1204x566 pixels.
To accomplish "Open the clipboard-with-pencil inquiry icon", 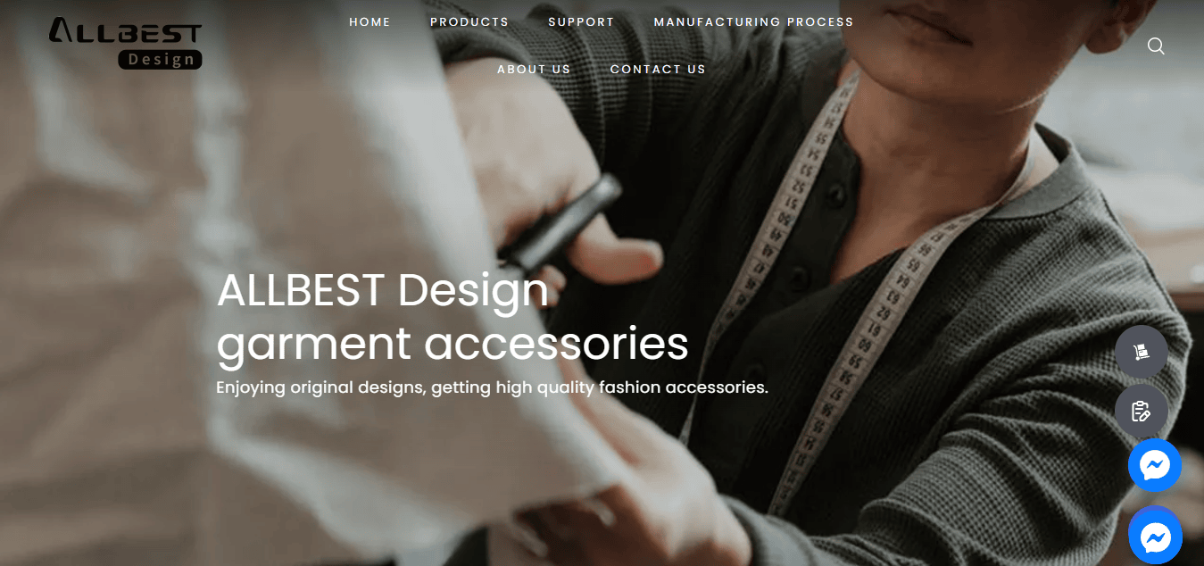I will (x=1141, y=411).
